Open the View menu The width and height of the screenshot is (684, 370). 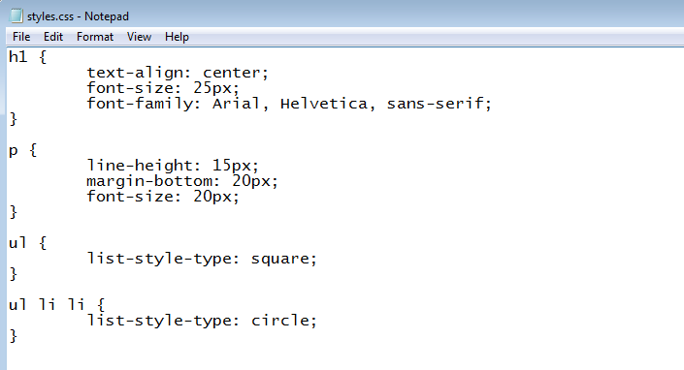[139, 37]
